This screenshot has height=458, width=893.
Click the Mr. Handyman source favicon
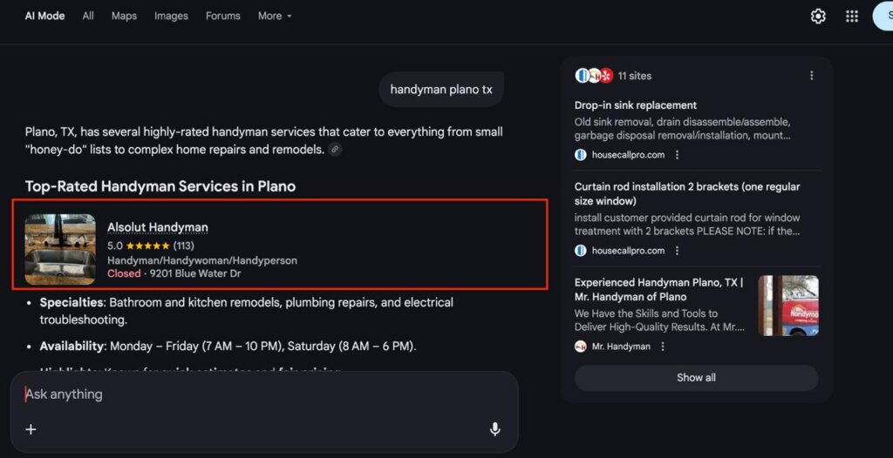click(x=580, y=347)
